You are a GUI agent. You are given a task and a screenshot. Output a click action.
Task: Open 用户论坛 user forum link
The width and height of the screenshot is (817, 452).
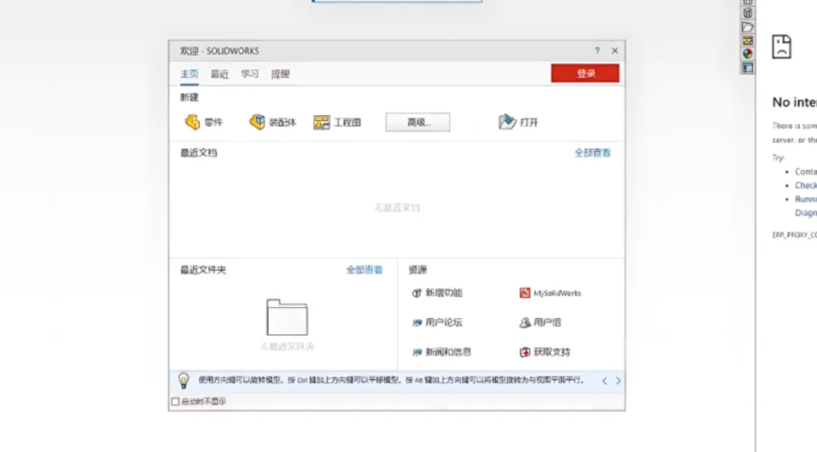tap(436, 322)
